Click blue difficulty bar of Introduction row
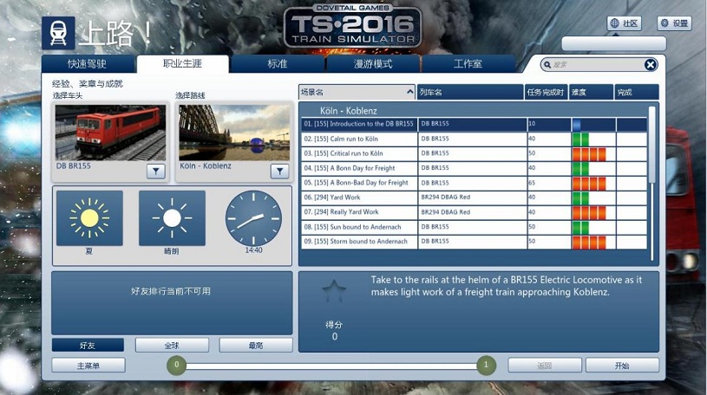 coord(577,125)
